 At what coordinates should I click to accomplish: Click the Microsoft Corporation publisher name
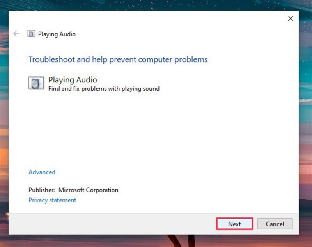point(89,190)
